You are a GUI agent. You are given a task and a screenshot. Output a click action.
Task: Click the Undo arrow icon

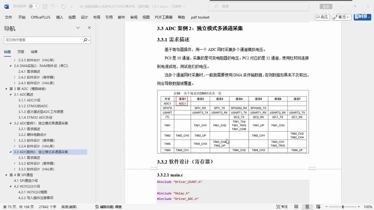pos(53,6)
